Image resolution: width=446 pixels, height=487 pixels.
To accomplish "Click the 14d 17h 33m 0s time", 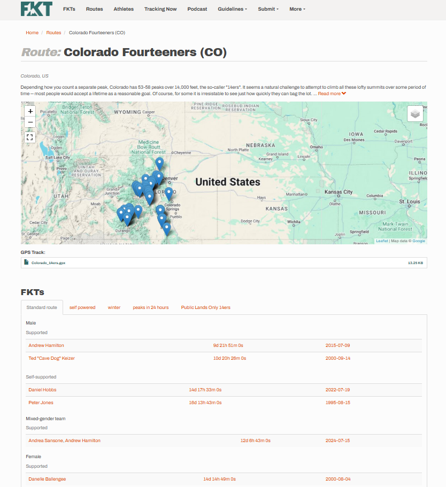I will click(x=205, y=390).
